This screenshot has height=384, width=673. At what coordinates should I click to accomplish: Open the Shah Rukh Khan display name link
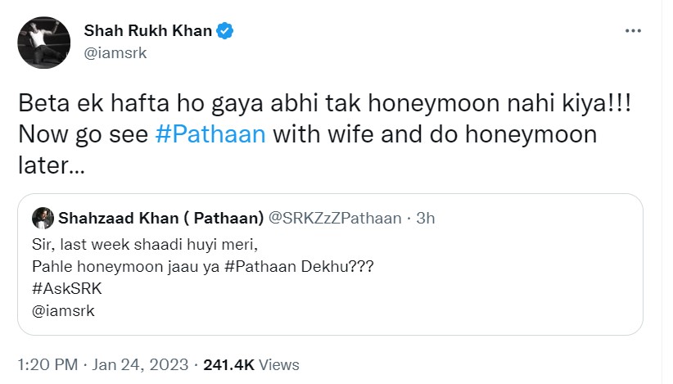[147, 31]
